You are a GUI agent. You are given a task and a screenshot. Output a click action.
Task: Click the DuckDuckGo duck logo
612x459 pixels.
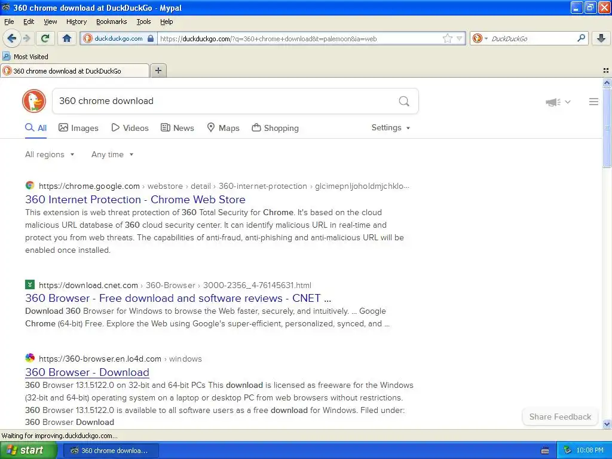coord(34,101)
